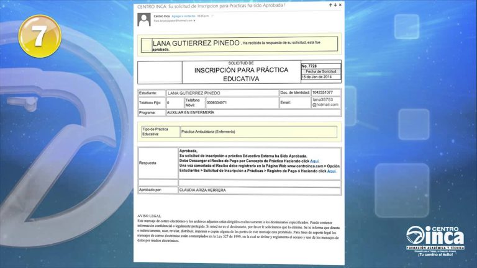477x268 pixels.
Task: Click the large 'LANA GUTIERREZ PINEDO' banner heading
Action: (x=196, y=43)
